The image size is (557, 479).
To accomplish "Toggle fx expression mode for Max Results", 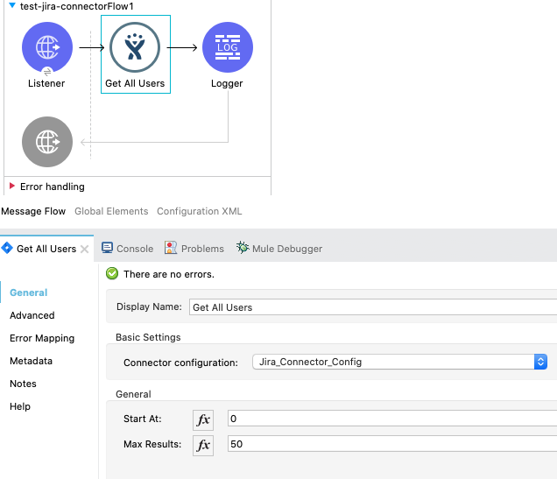I will (x=203, y=445).
